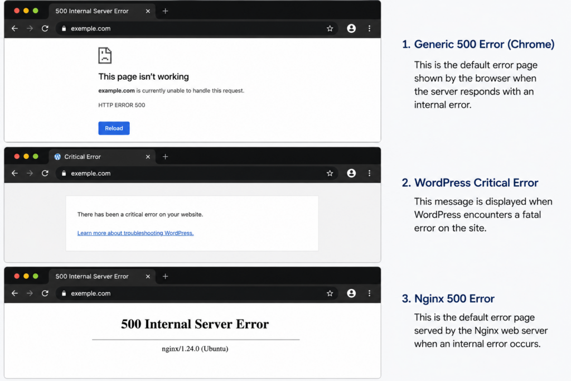Bookmark star in top browser window
The width and height of the screenshot is (571, 381).
[x=330, y=28]
